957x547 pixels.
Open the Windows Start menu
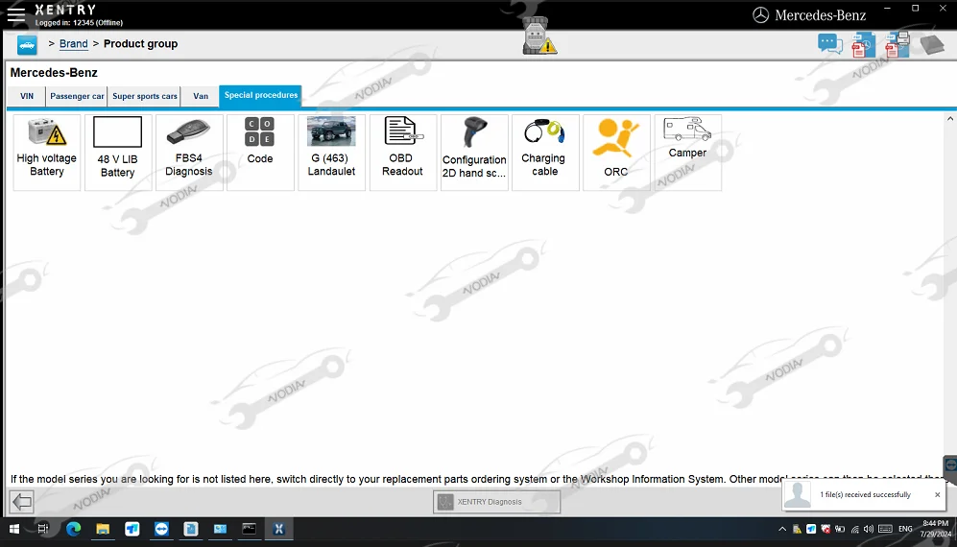point(14,529)
